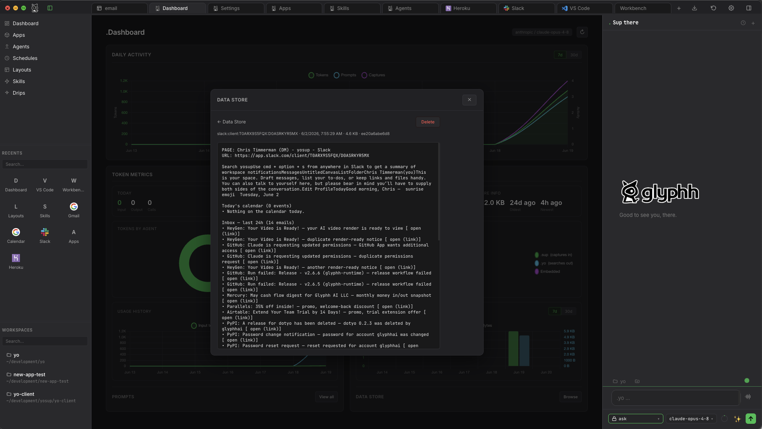The image size is (762, 429).
Task: Switch to the VS Code tab
Action: 584,8
